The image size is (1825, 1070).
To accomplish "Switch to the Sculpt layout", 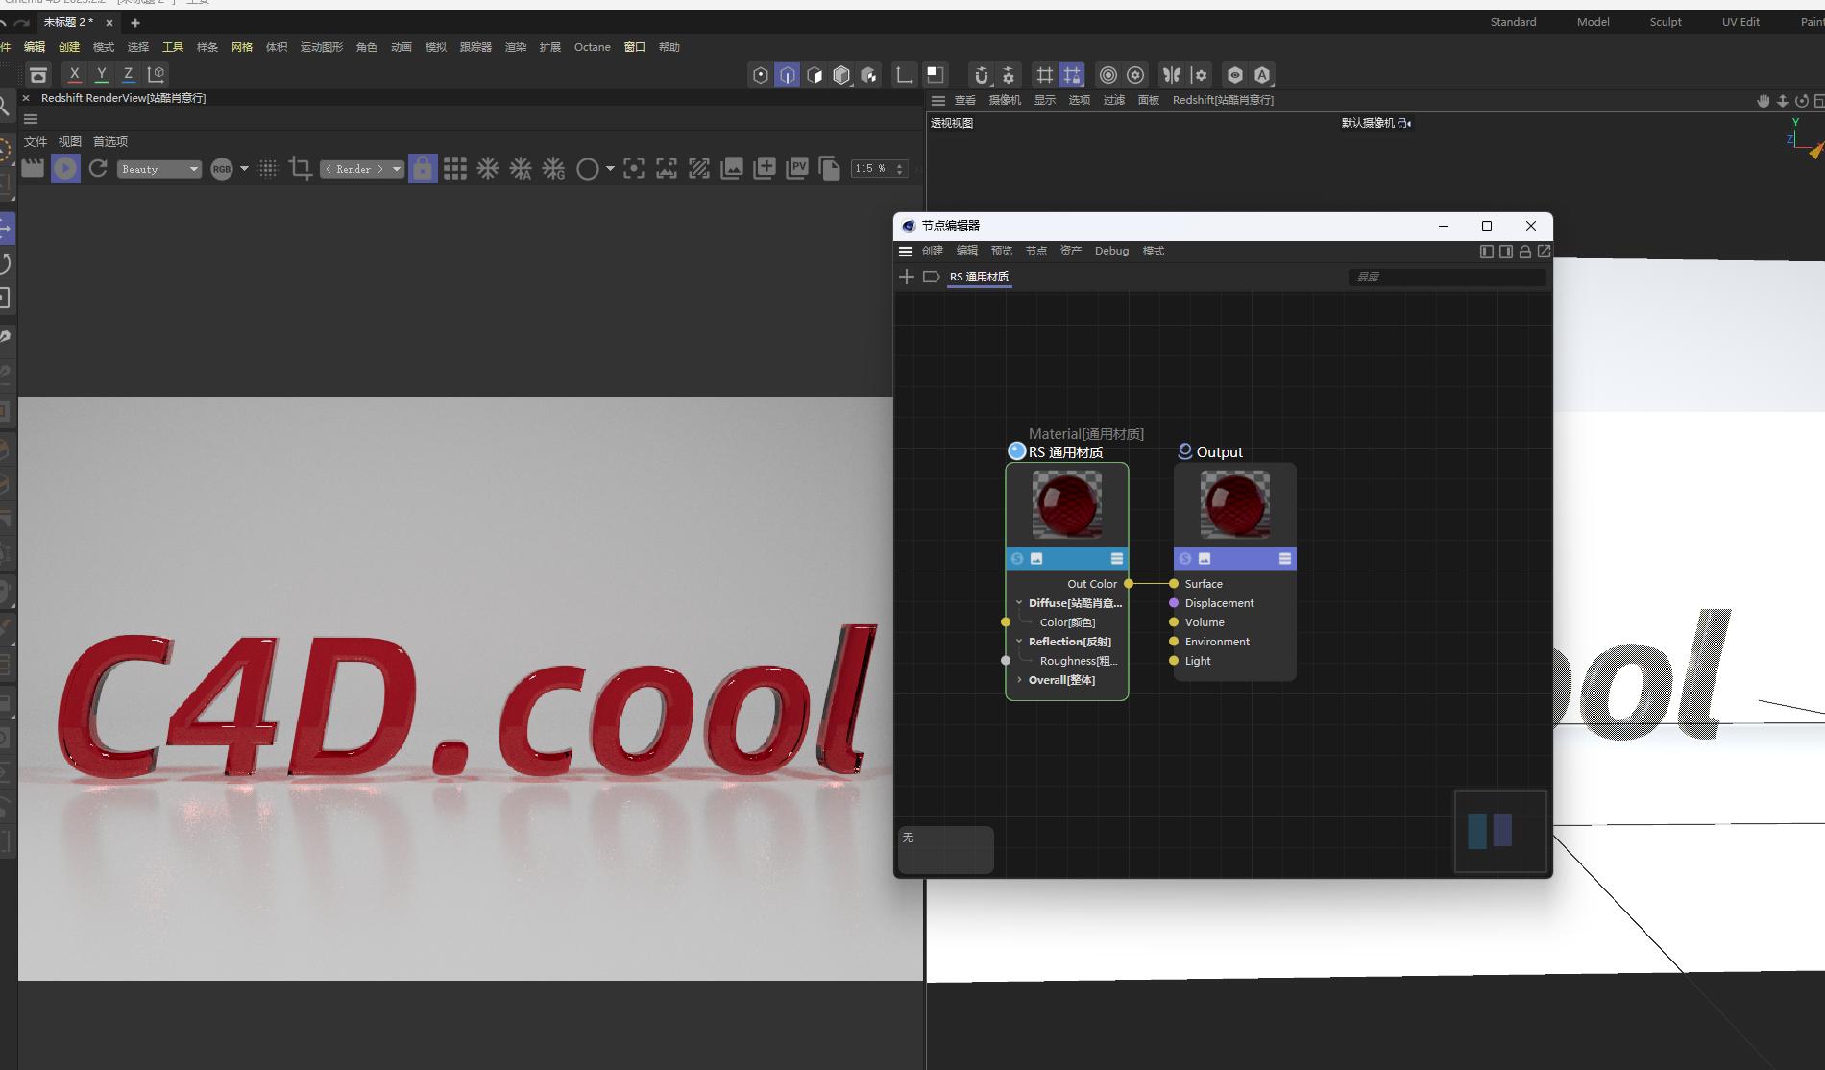I will [x=1665, y=22].
